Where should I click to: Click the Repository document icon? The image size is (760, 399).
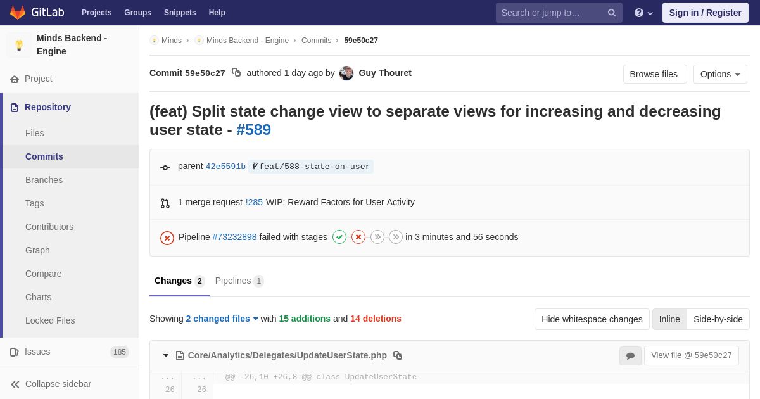tap(15, 108)
